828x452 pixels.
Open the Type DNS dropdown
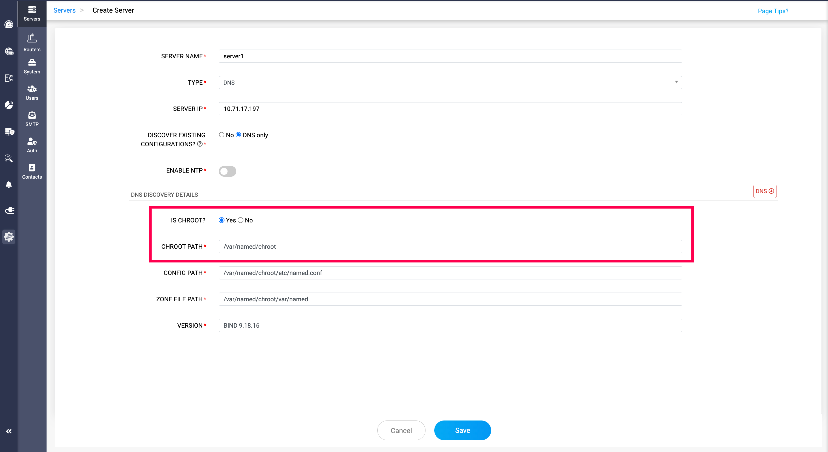[x=450, y=83]
